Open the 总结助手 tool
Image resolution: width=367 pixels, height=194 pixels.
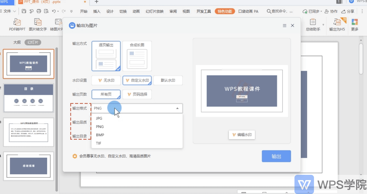pyautogui.click(x=313, y=25)
